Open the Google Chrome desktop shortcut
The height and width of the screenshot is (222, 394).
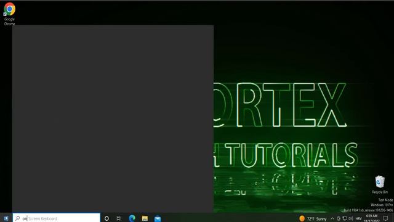click(10, 14)
